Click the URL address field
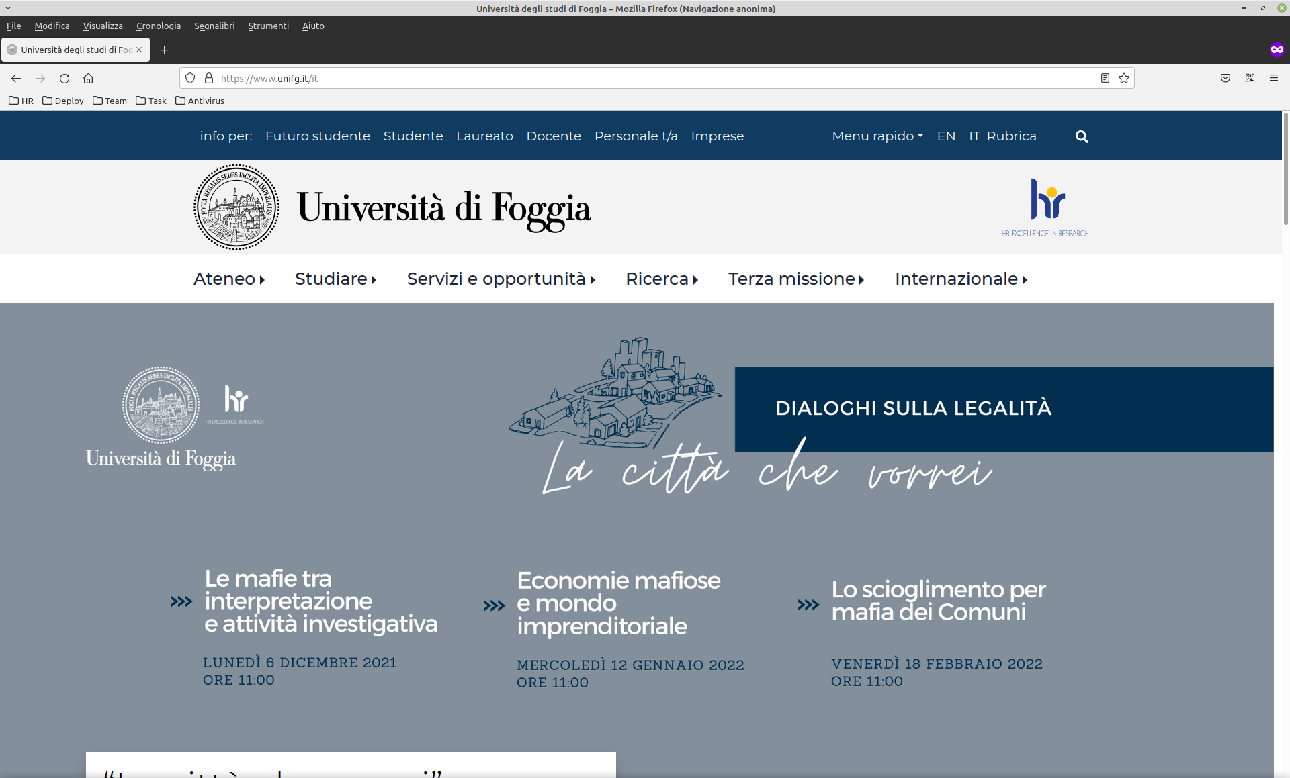This screenshot has height=778, width=1290. [657, 79]
